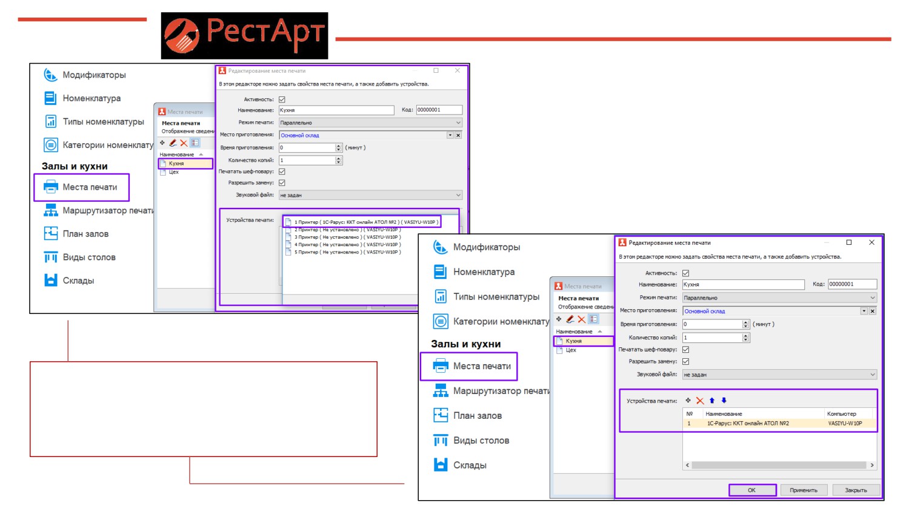Toggle Активность checkbox in the back dialog

coord(282,99)
